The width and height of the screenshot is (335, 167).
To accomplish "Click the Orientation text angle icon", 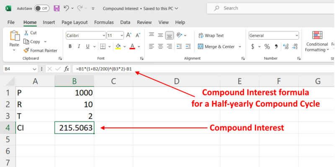I will point(179,35).
